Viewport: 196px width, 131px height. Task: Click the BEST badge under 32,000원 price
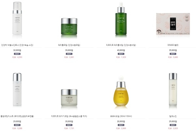click(17, 54)
